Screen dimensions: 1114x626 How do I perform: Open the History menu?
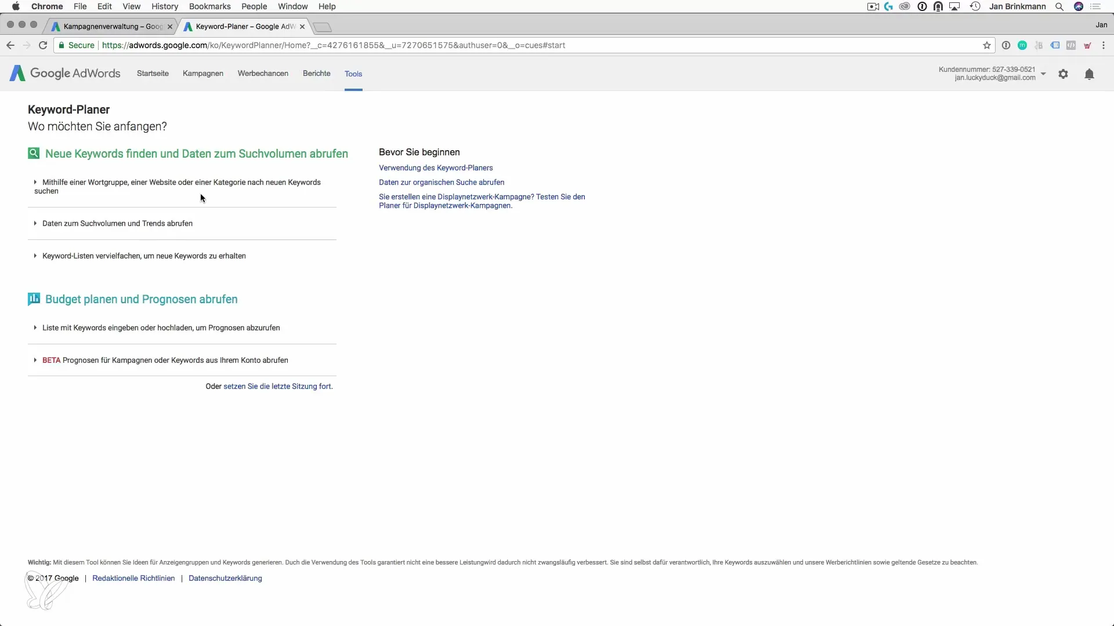(165, 6)
